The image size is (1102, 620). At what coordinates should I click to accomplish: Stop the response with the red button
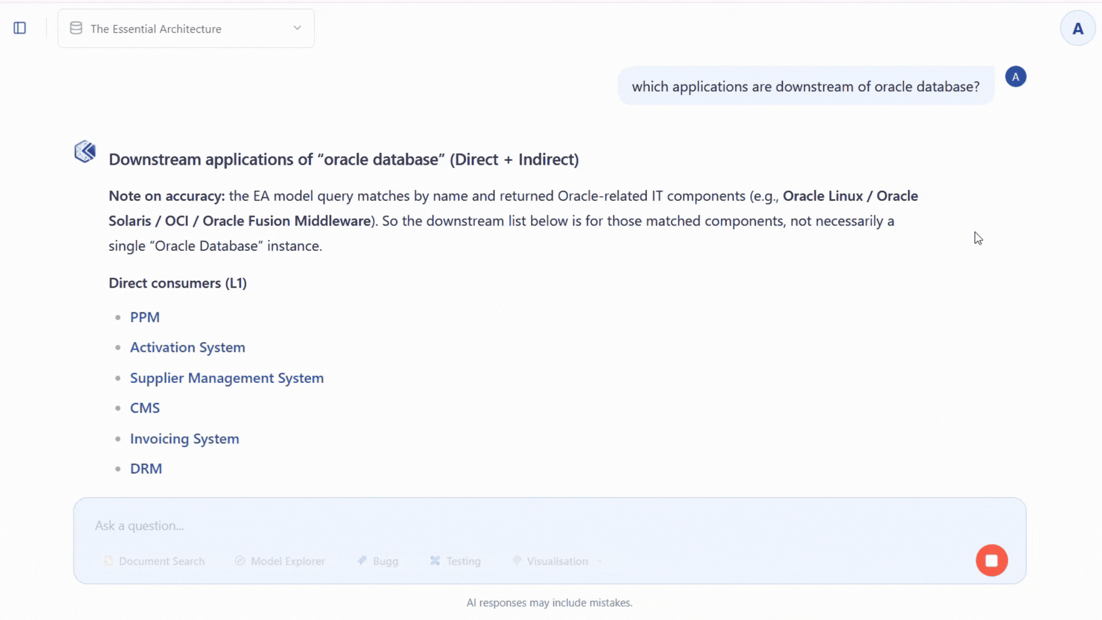coord(992,560)
